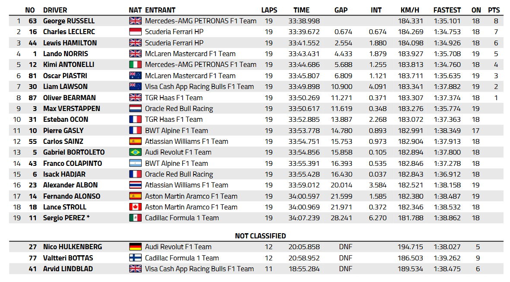Screen dimensions: 510x282
Task: Select the Aston Martin Aramco entrant for Alonso
Action: [191, 196]
